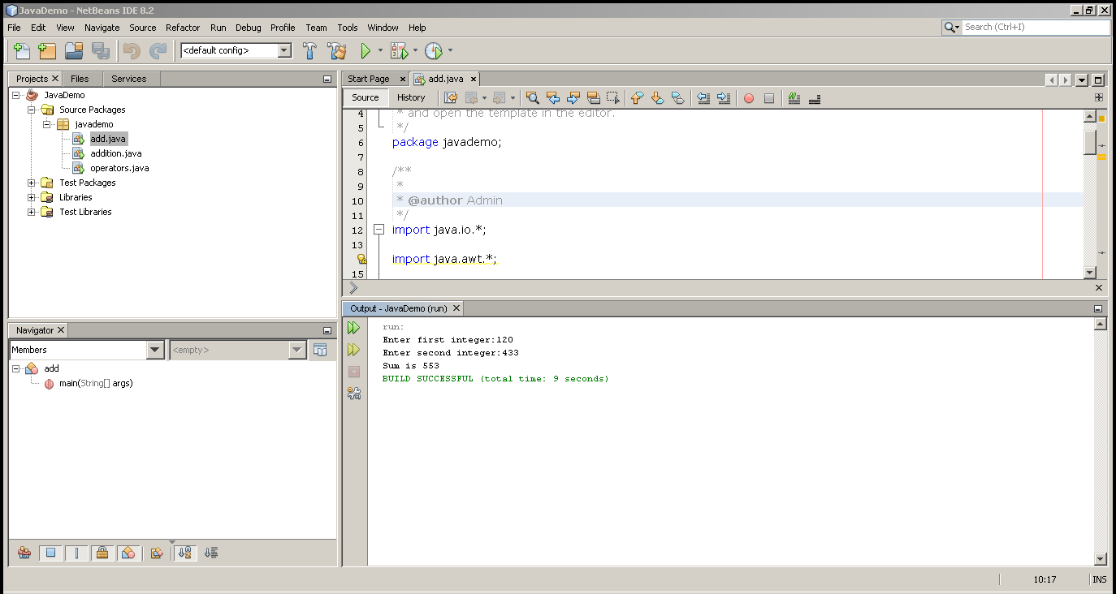Click the Comment icon in the editor toolbar

(794, 98)
